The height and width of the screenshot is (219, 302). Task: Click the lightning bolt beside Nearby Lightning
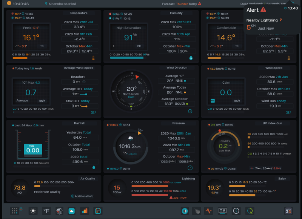[x=281, y=20]
